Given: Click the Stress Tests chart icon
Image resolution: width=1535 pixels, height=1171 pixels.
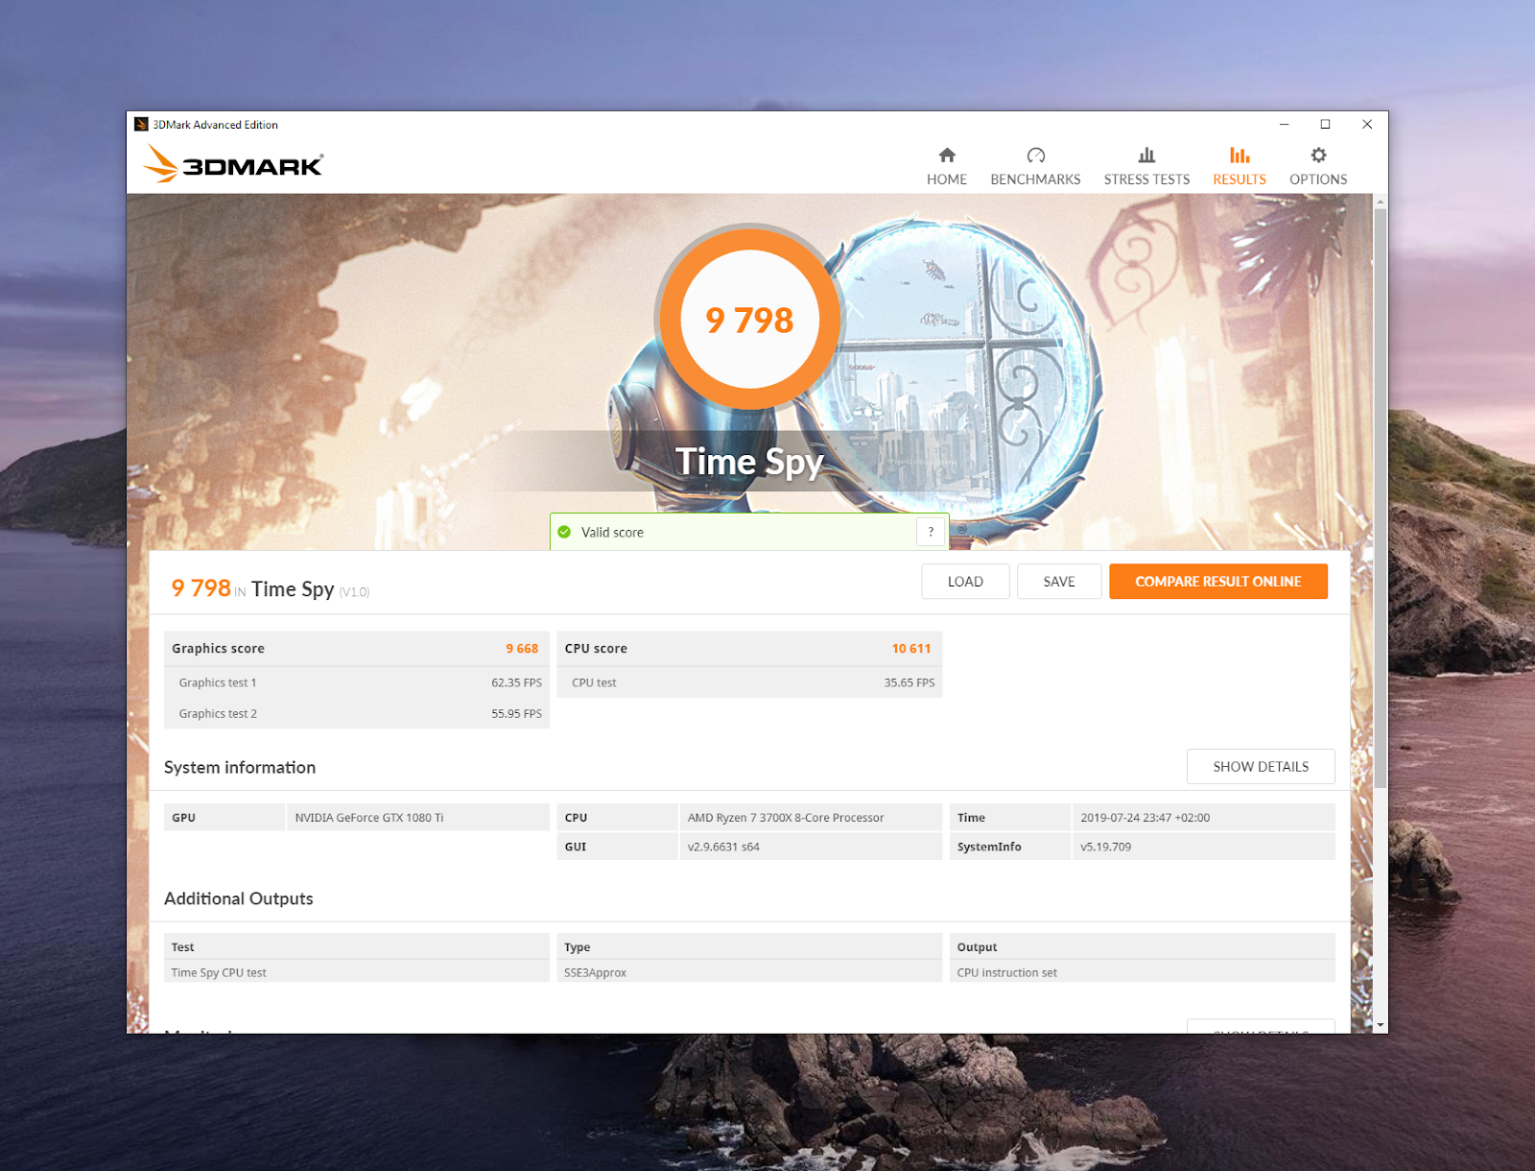Looking at the screenshot, I should [1146, 155].
